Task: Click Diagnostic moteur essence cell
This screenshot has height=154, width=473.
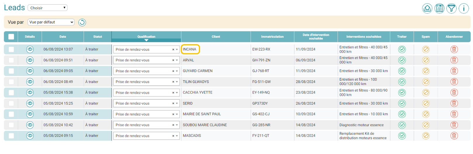Action: point(362,125)
